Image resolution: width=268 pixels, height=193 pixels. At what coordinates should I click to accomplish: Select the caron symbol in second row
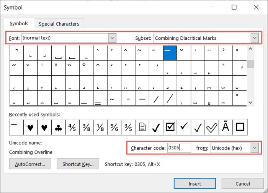[x=30, y=68]
